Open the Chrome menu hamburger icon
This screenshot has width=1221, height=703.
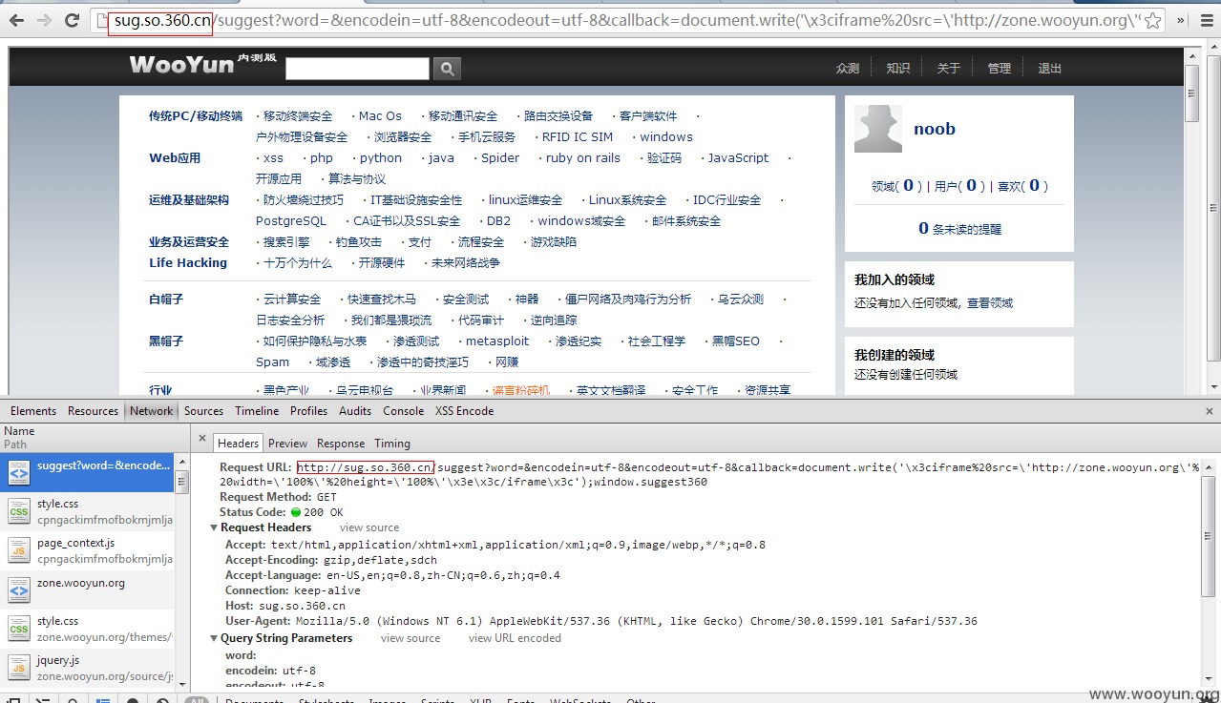[1207, 20]
